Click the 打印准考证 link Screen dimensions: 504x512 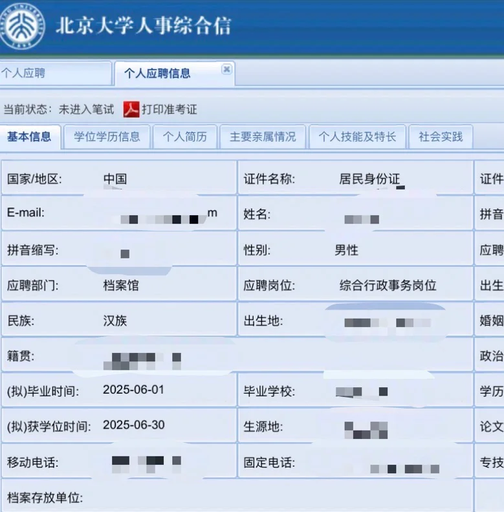coord(170,109)
